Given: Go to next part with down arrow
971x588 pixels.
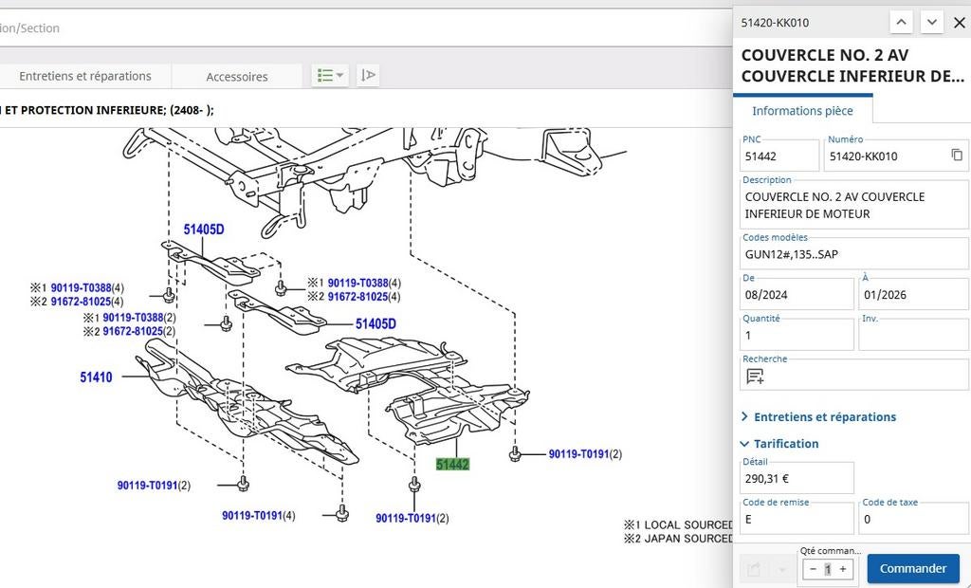Looking at the screenshot, I should click(x=931, y=23).
